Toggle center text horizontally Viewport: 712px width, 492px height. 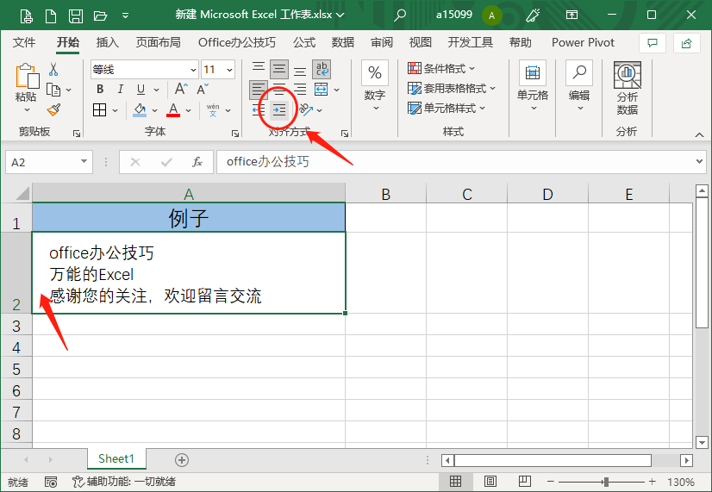[x=278, y=90]
